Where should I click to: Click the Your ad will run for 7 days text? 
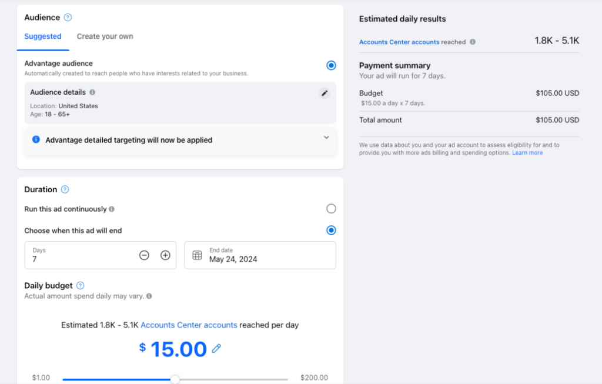pos(402,76)
